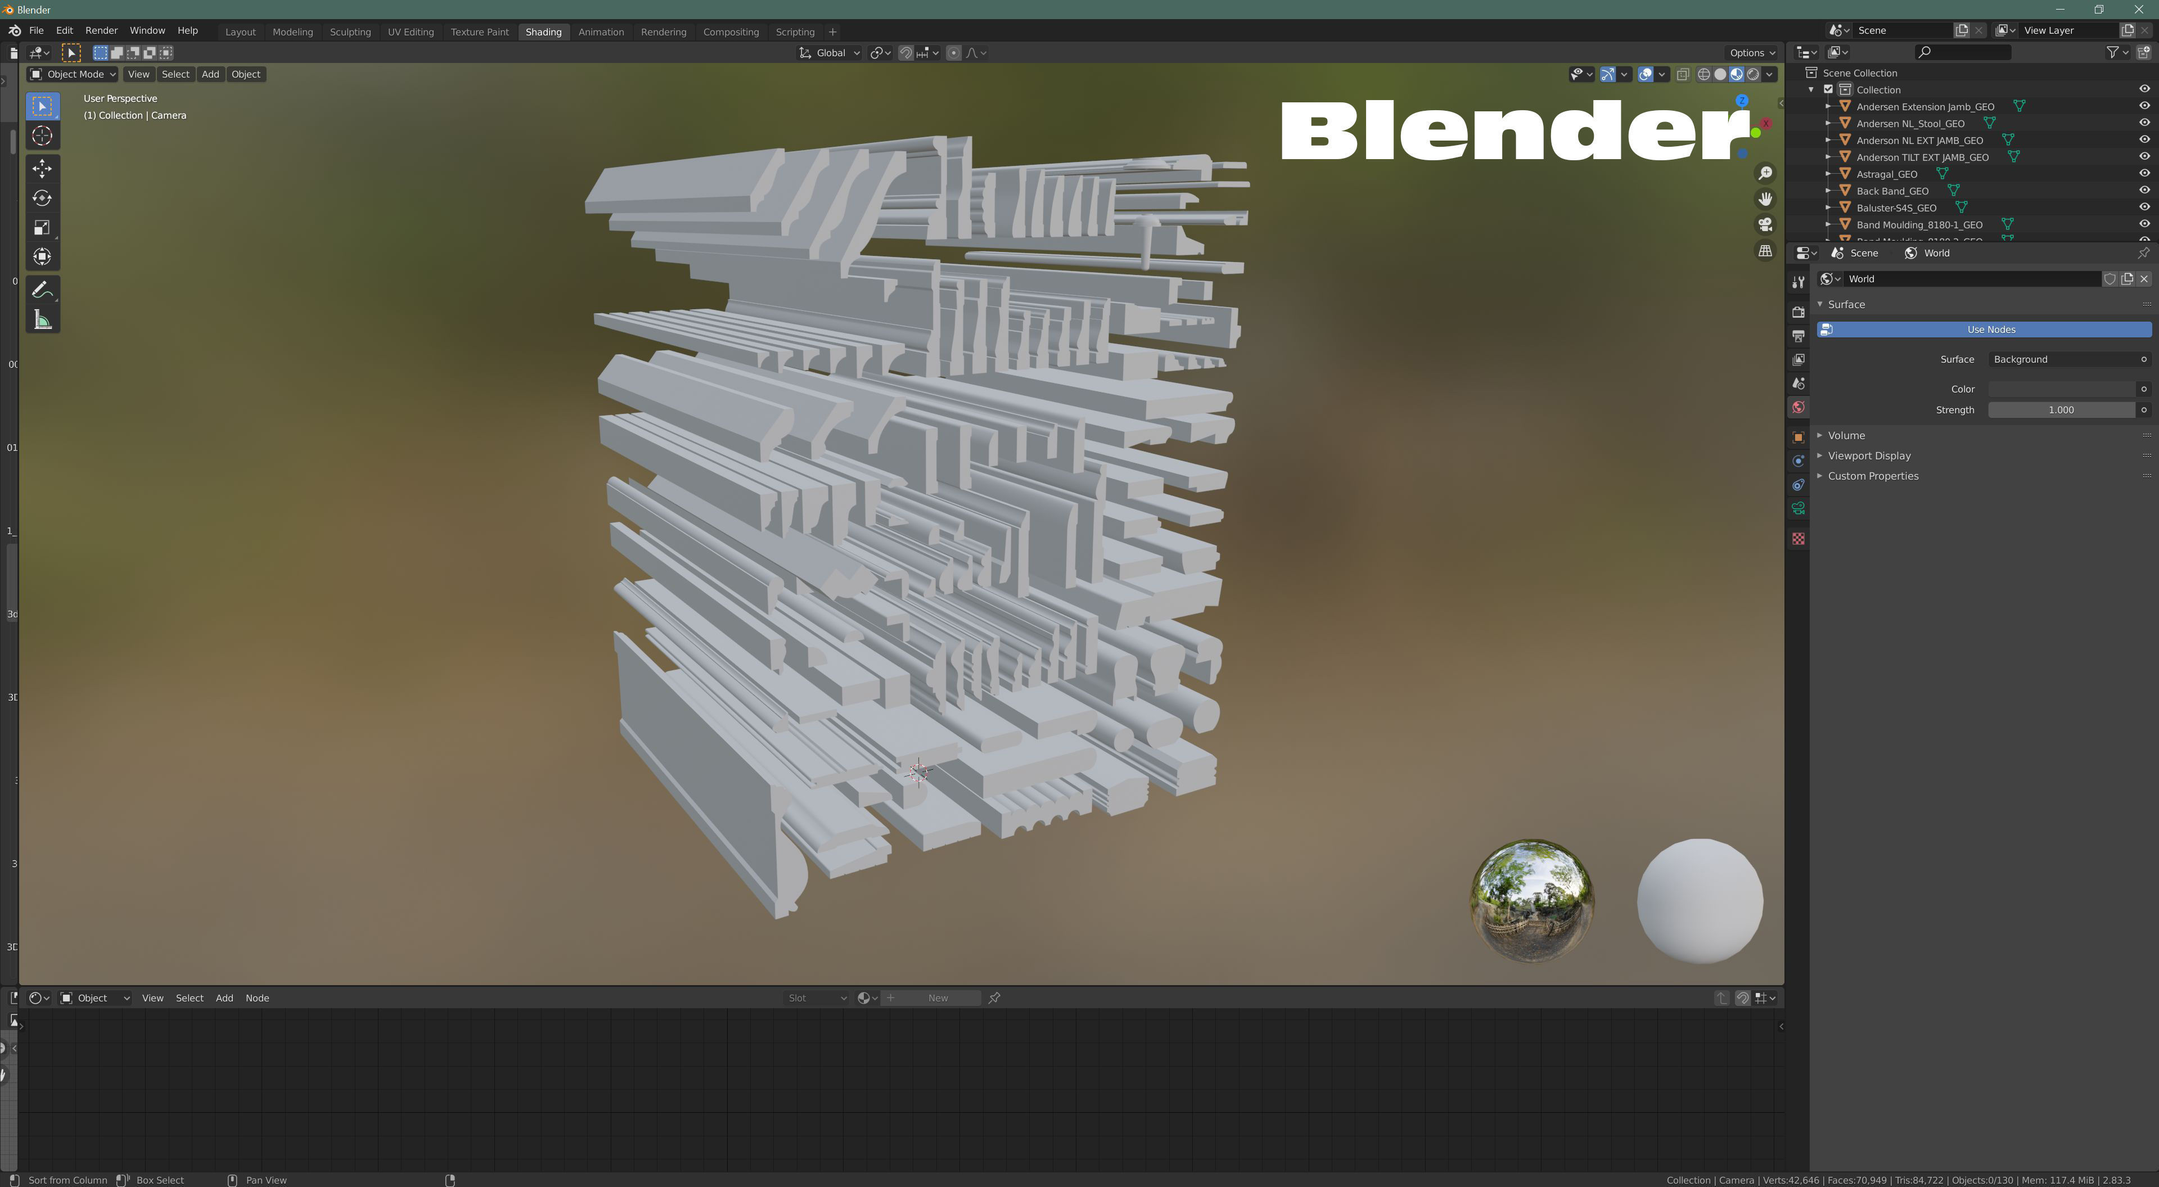Activate the Move tool

(x=42, y=169)
